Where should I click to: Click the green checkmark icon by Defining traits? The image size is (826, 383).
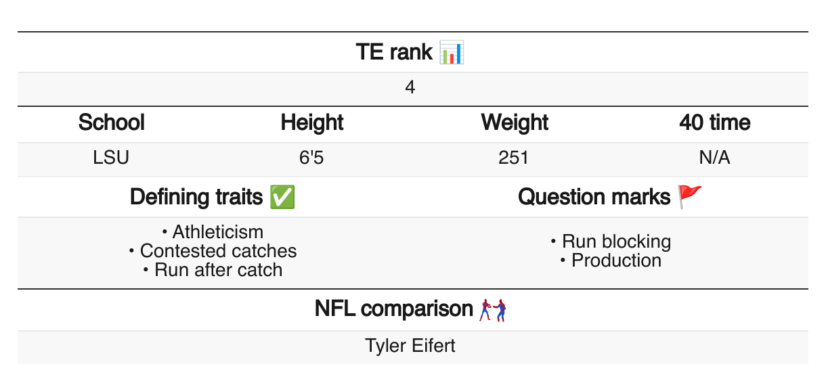point(282,198)
